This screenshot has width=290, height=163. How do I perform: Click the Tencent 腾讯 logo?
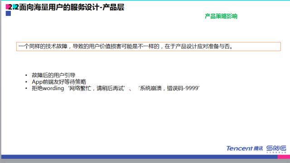[x=245, y=149]
